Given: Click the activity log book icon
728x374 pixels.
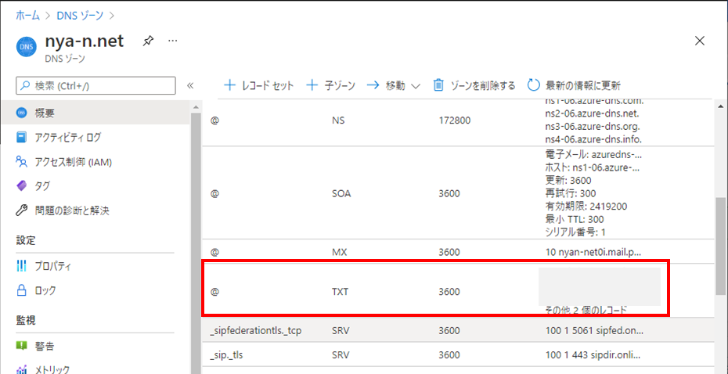Looking at the screenshot, I should click(21, 138).
